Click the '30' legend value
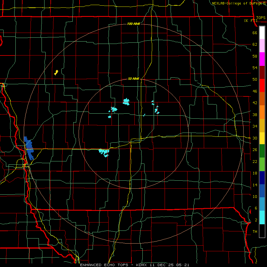 pos(255,138)
